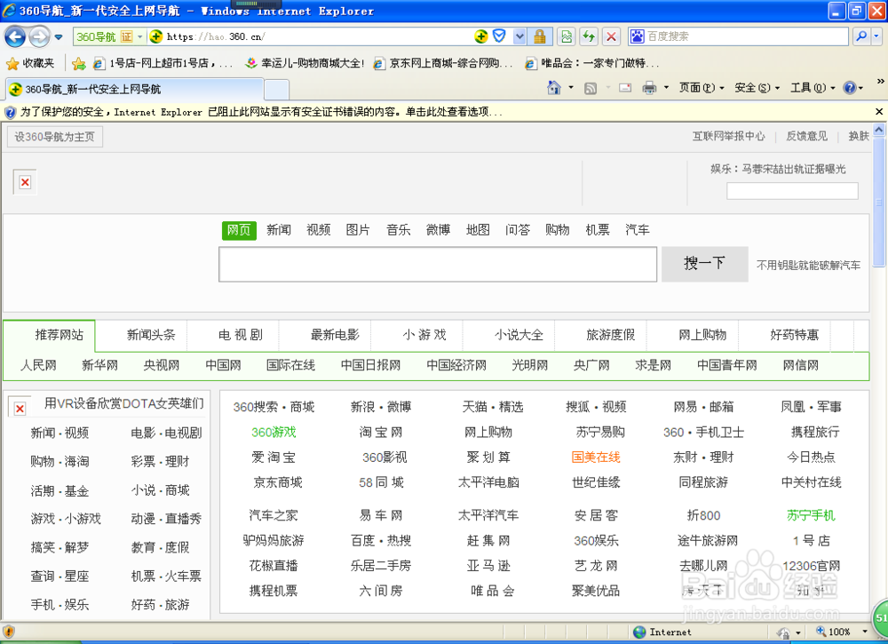
Task: Open the 360导航 certificate badge dropdown
Action: pyautogui.click(x=139, y=36)
